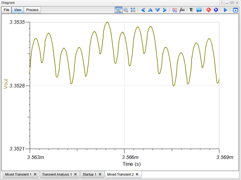241x180 pixels.
Task: Click the zoom out magnifier icon
Action: [126, 10]
